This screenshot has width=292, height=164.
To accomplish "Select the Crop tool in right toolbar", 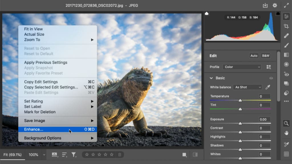I will (x=286, y=26).
